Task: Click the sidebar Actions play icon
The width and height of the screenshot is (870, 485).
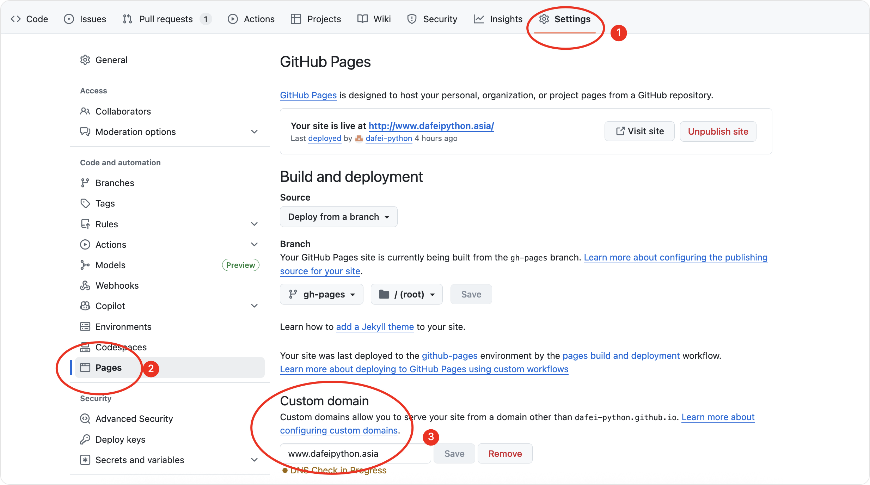Action: [85, 245]
